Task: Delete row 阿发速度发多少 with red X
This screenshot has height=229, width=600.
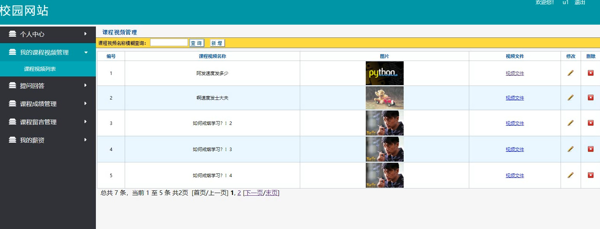Action: 591,73
